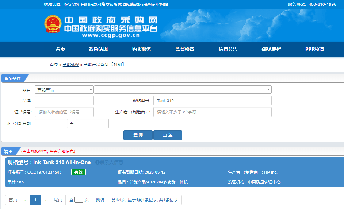This screenshot has height=209, width=344.
Task: Click 首页 in the breadcrumb
Action: [x=54, y=65]
